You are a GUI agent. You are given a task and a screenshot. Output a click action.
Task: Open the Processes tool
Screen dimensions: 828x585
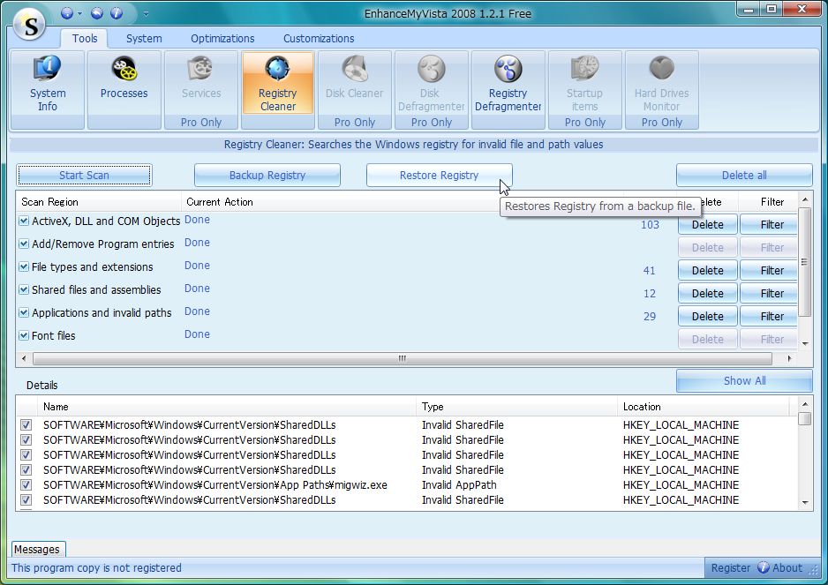point(124,90)
